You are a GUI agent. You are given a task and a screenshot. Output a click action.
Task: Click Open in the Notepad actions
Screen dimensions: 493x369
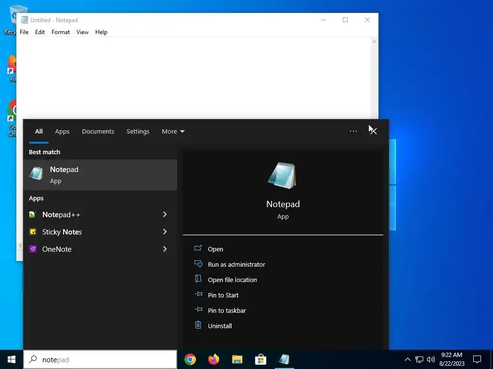tap(215, 249)
